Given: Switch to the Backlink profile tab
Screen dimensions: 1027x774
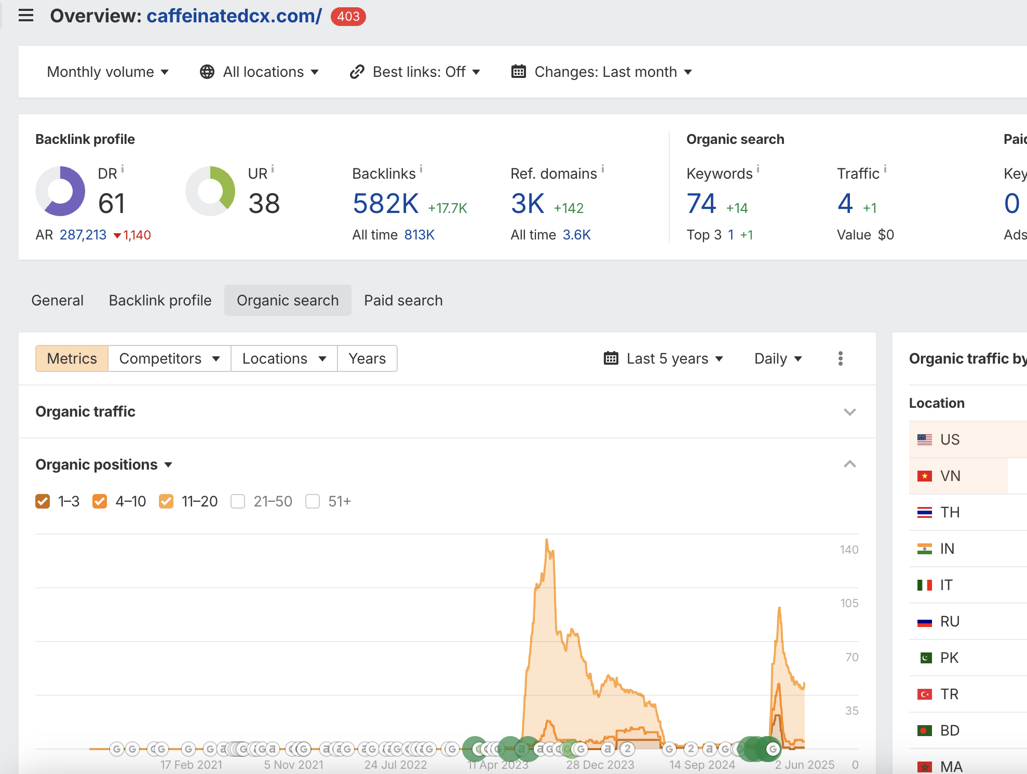Looking at the screenshot, I should (x=160, y=300).
